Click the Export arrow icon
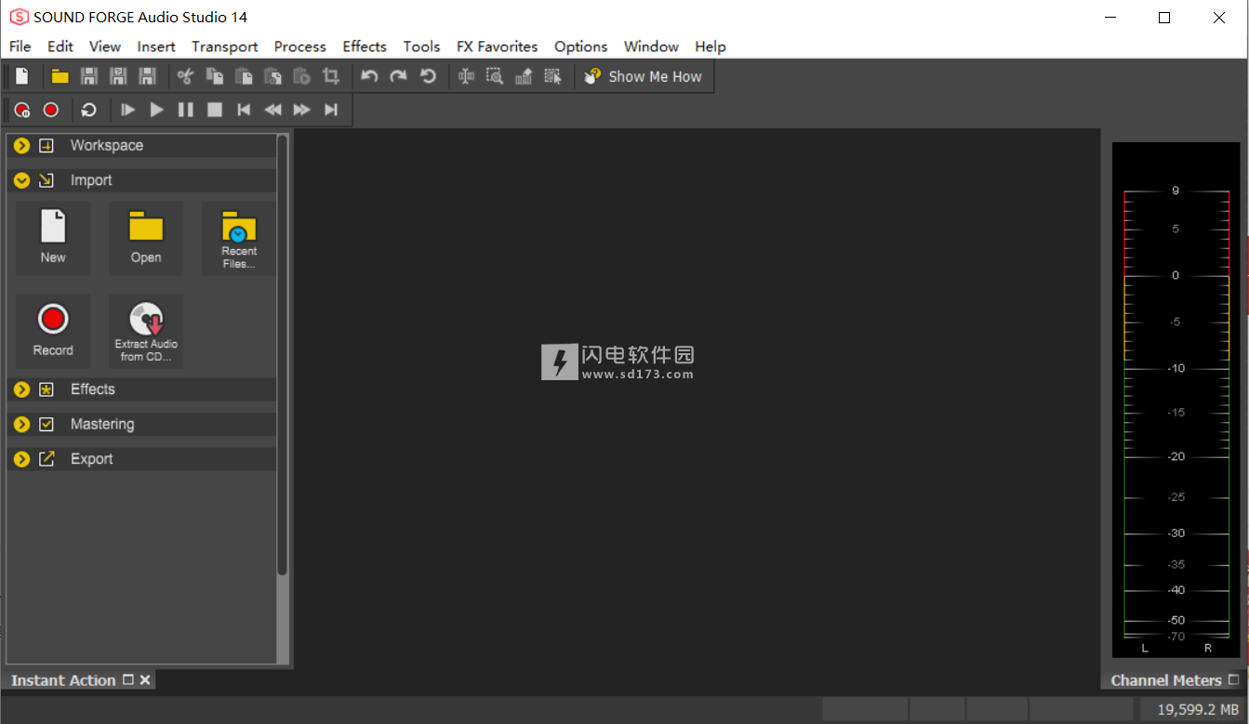This screenshot has width=1249, height=724. pos(47,459)
